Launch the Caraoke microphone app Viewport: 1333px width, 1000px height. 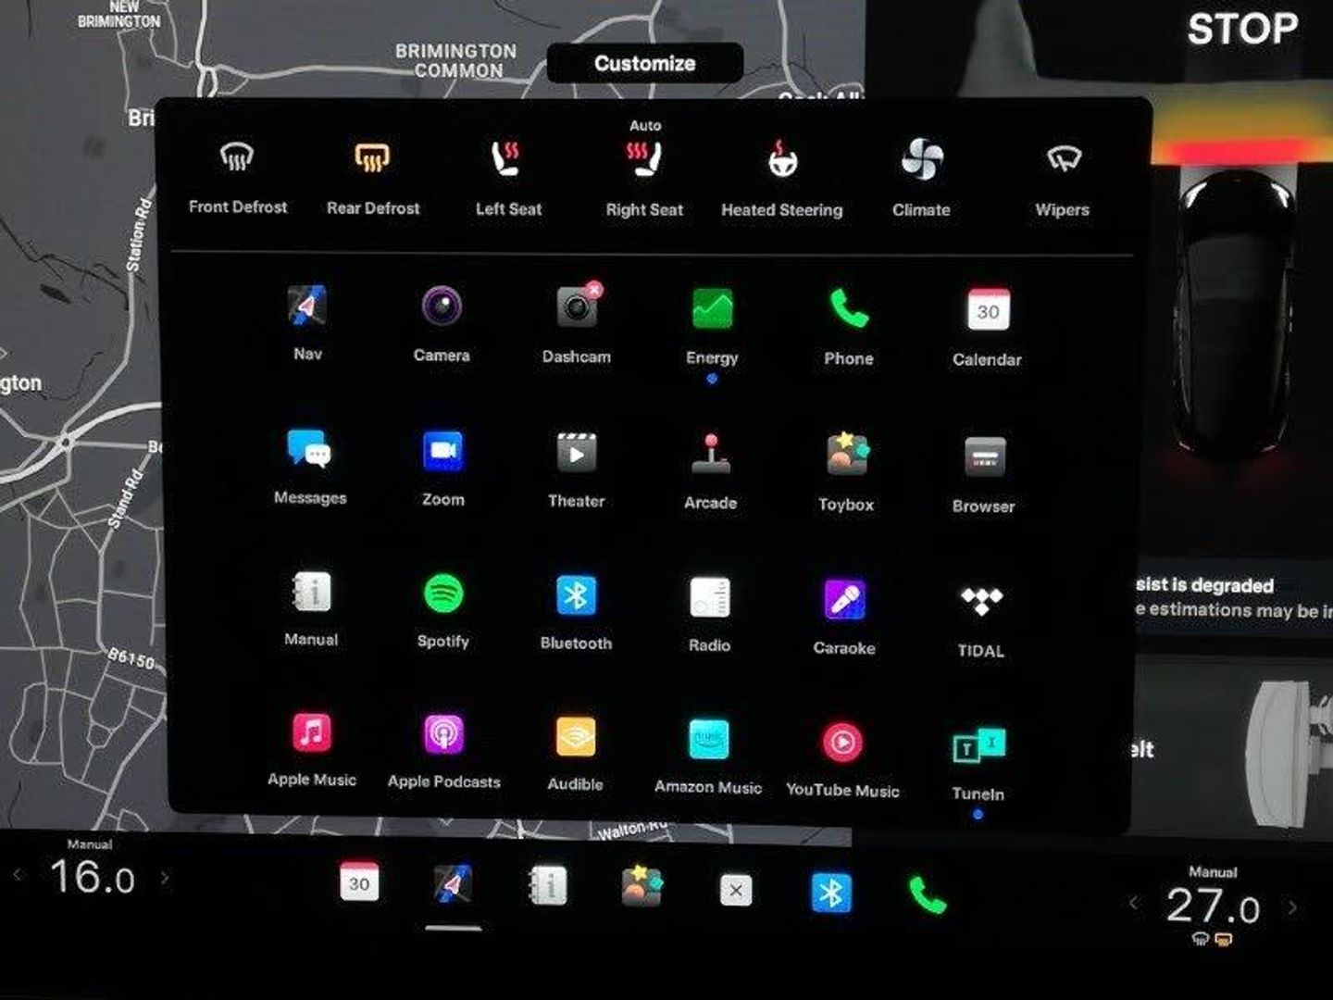click(x=844, y=600)
